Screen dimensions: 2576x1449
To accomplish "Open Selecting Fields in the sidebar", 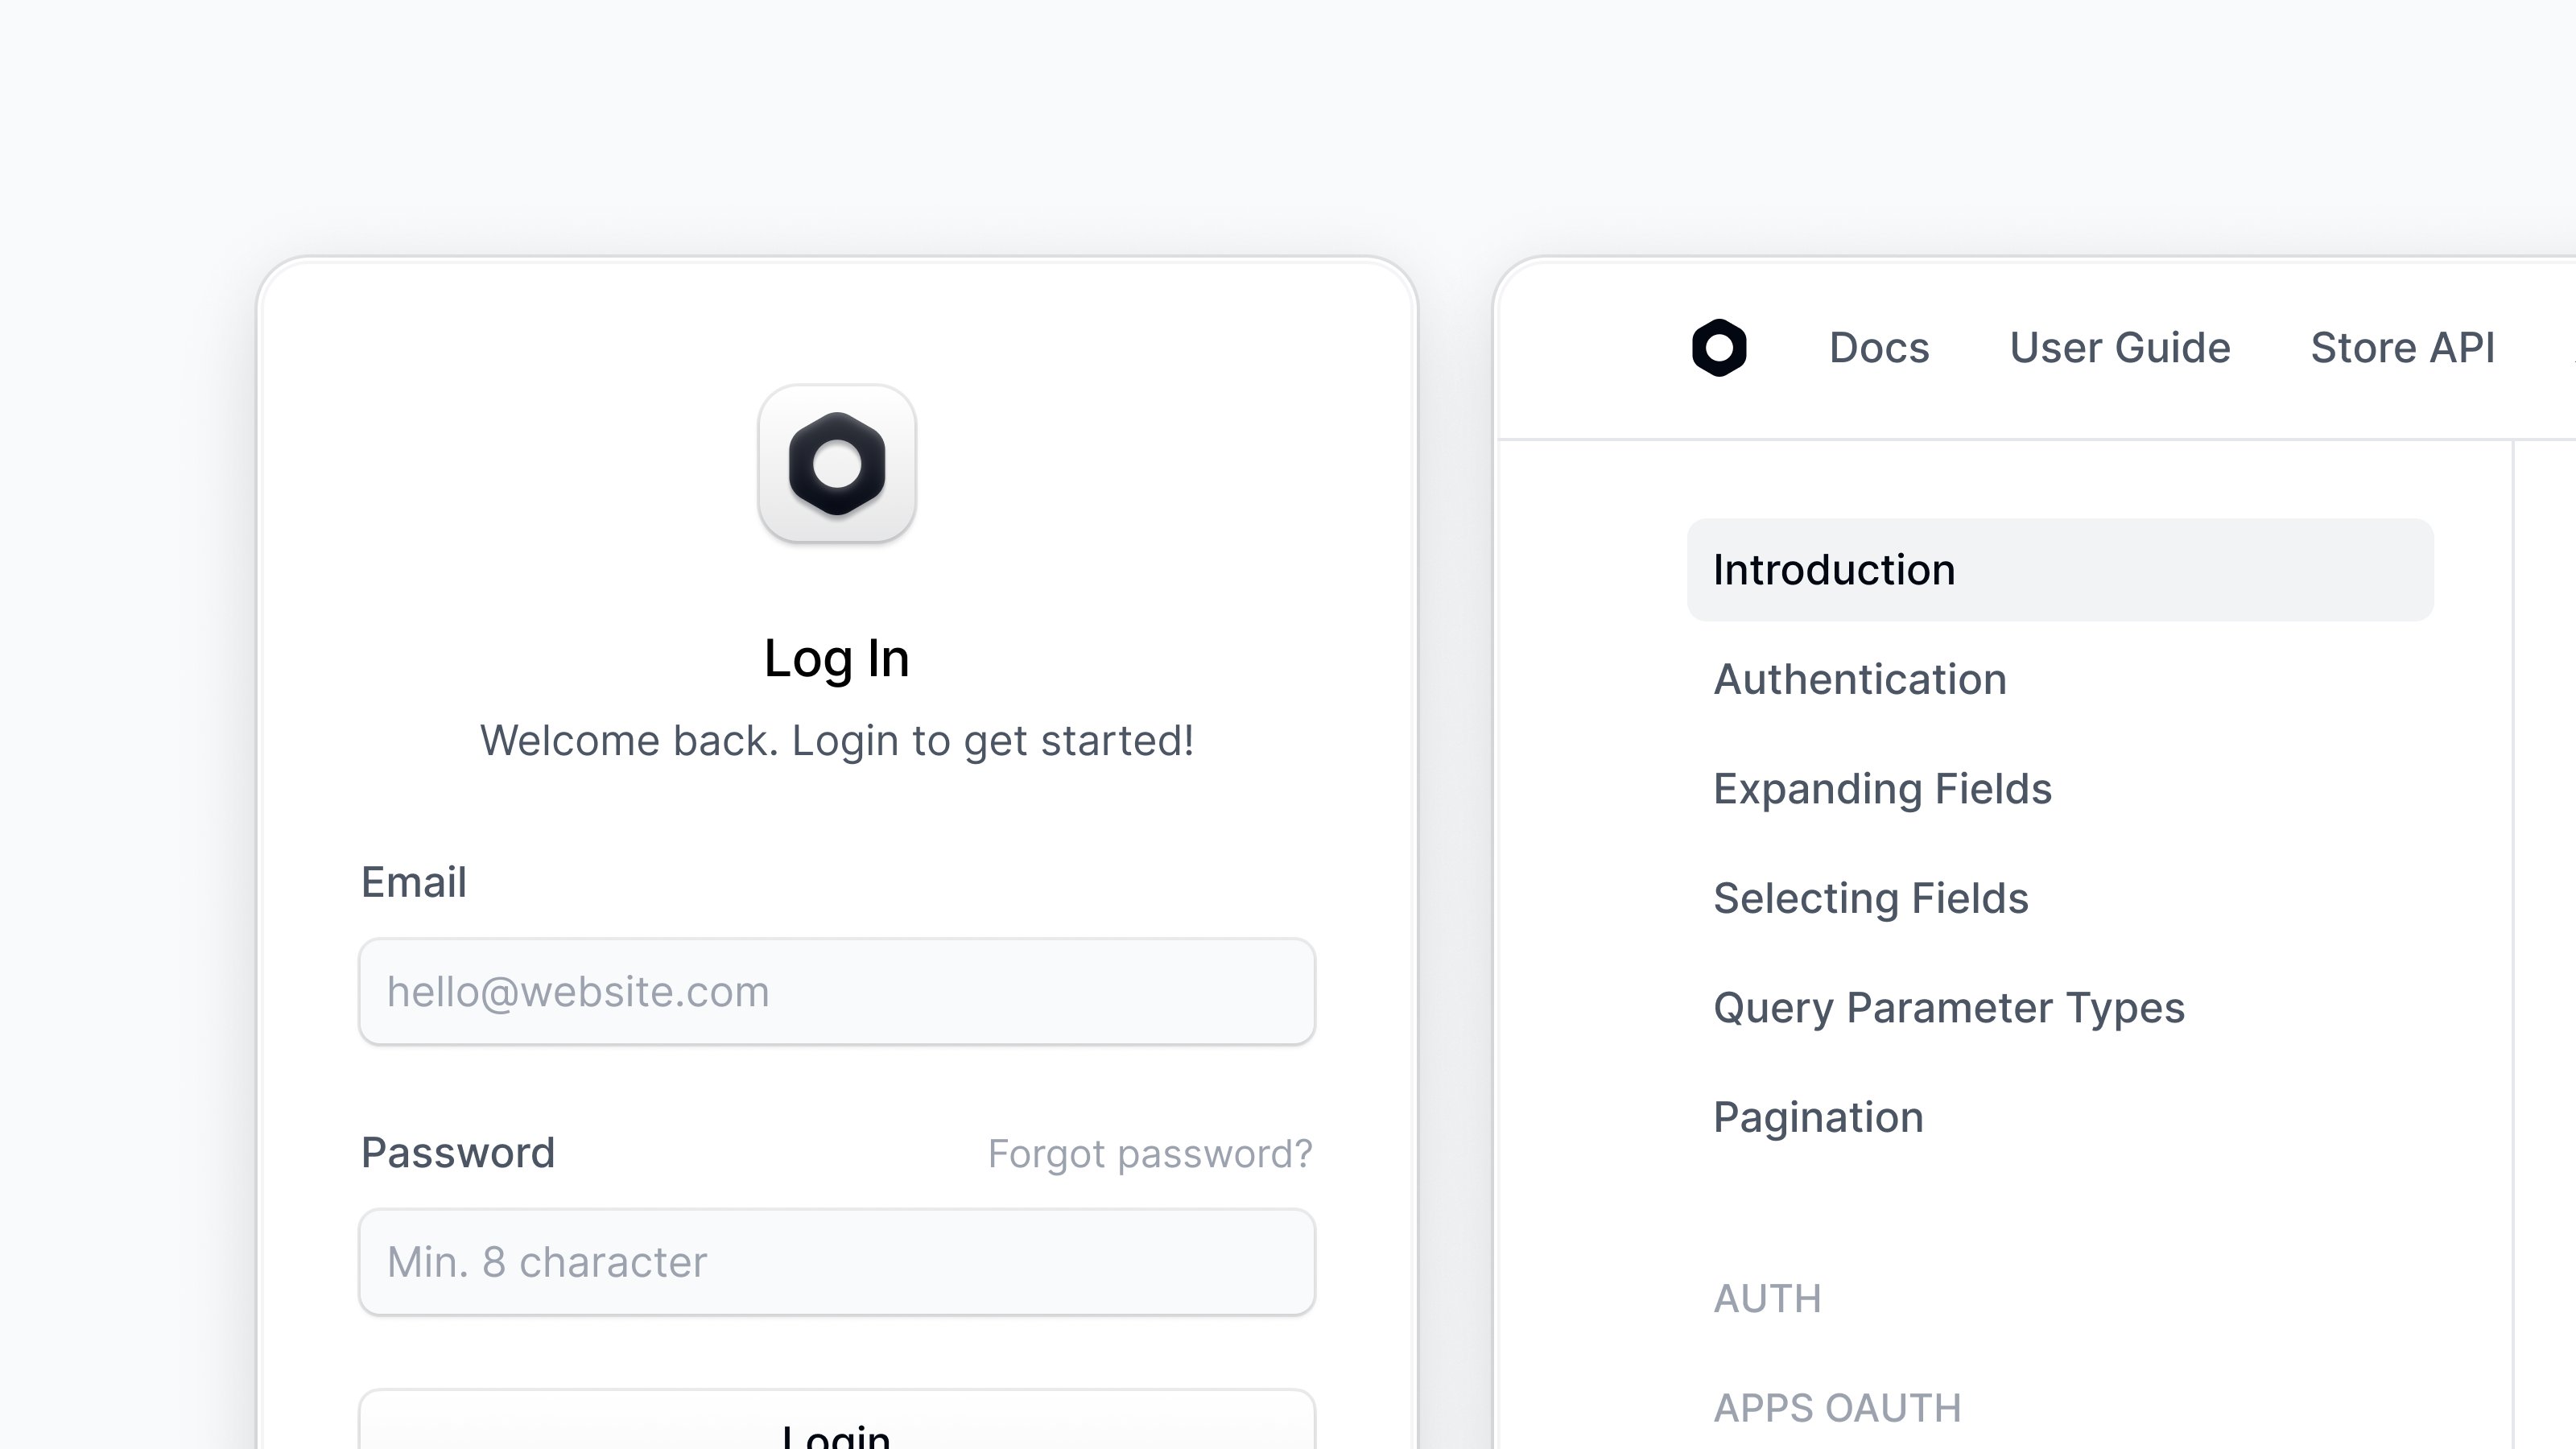I will click(x=1871, y=898).
